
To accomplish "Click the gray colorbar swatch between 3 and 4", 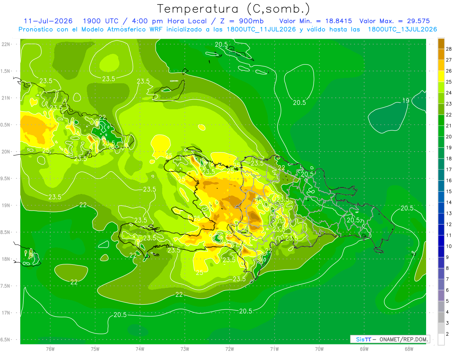I will 441,318.
